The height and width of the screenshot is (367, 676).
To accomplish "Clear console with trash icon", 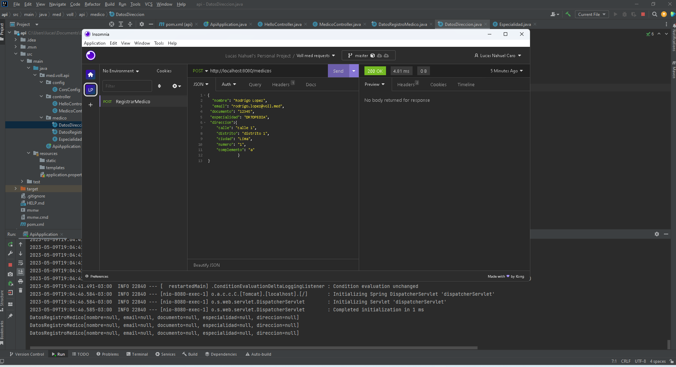I will tap(21, 290).
